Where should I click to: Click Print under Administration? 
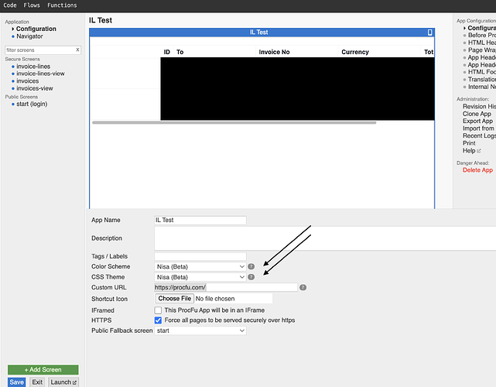coord(469,143)
